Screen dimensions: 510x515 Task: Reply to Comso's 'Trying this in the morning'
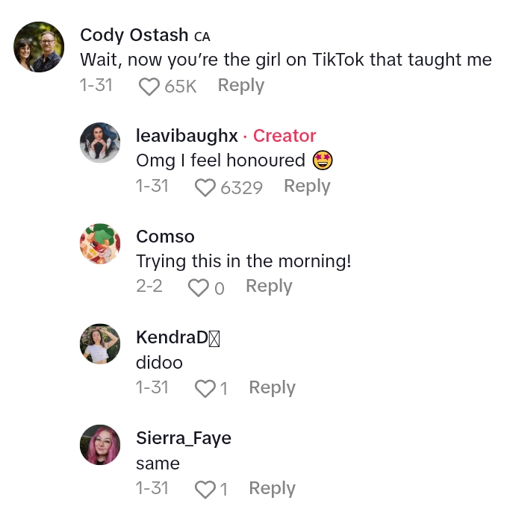click(269, 286)
